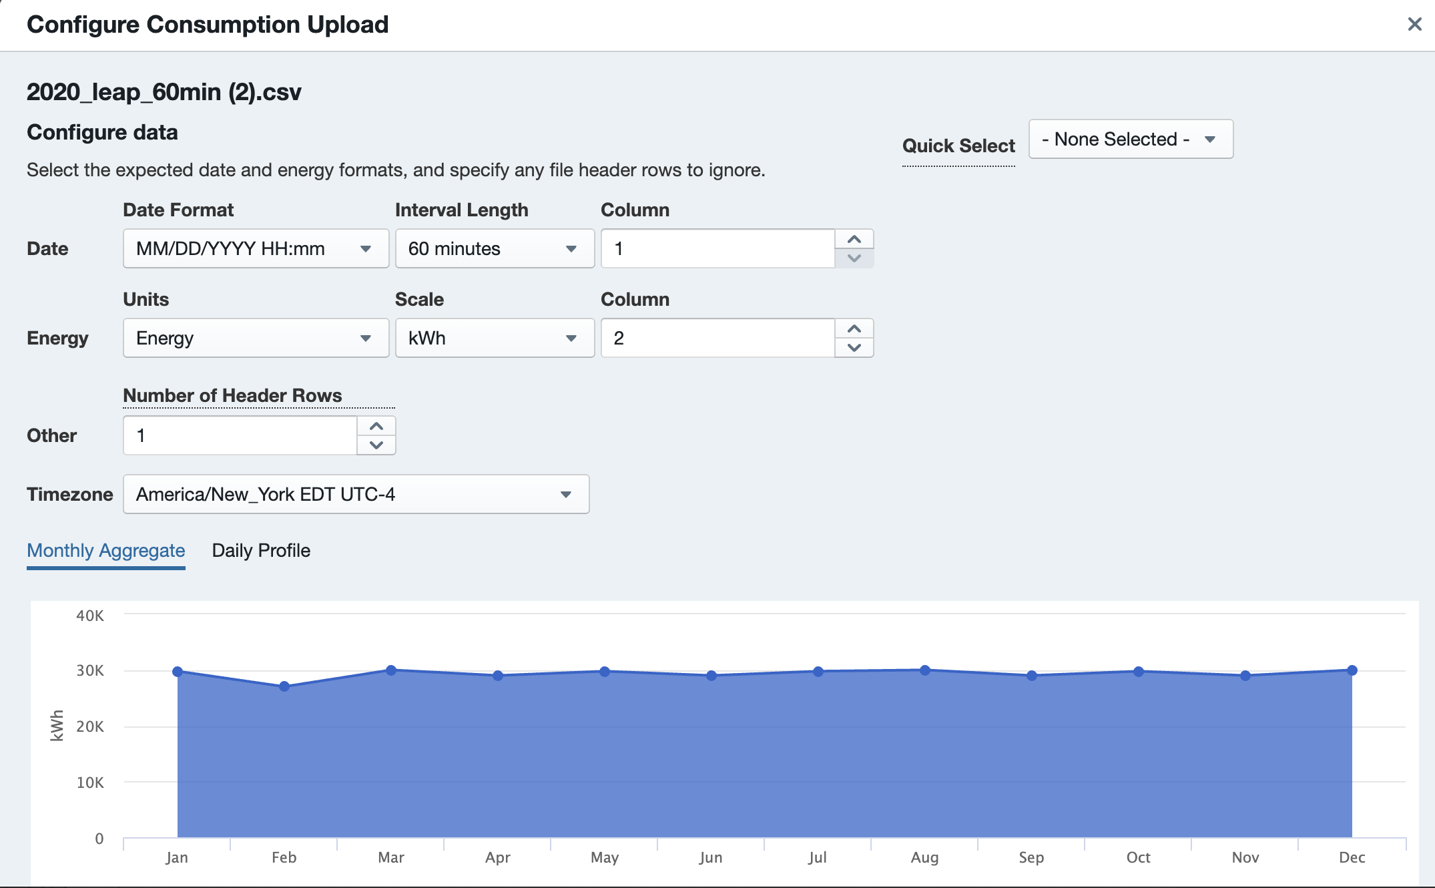This screenshot has width=1435, height=888.
Task: Click the Energy Column number input field
Action: click(718, 339)
